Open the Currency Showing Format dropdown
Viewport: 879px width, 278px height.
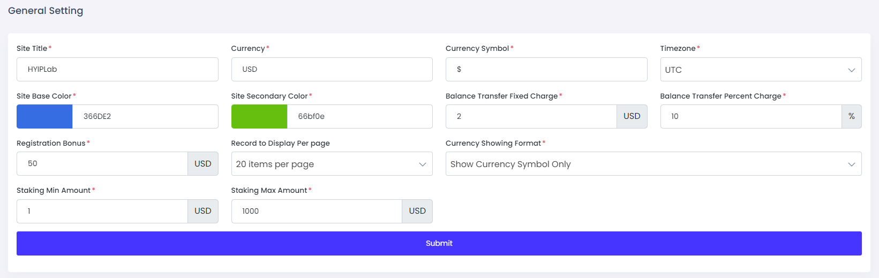653,164
